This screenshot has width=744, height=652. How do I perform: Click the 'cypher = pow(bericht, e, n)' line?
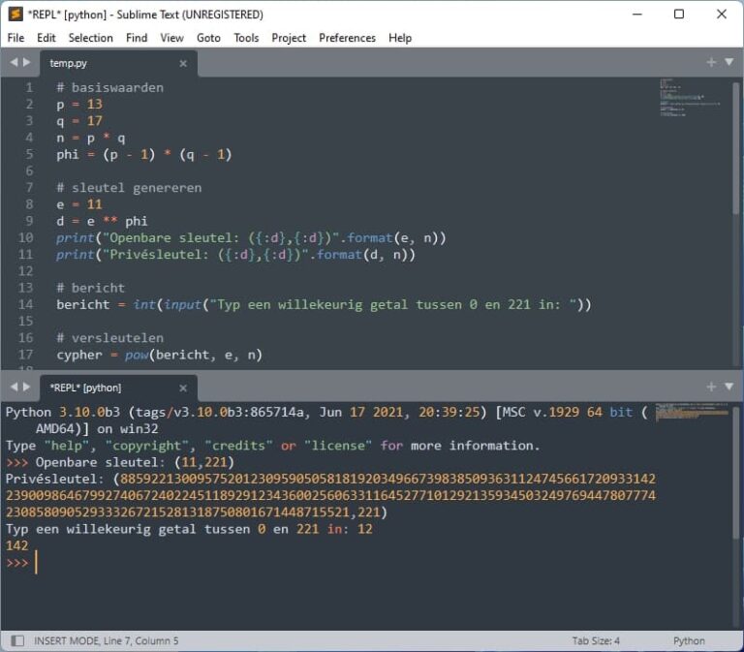[x=159, y=355]
